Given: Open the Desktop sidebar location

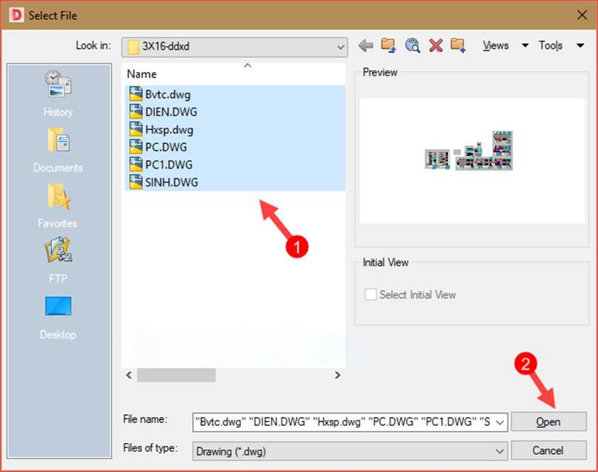Looking at the screenshot, I should pyautogui.click(x=58, y=319).
